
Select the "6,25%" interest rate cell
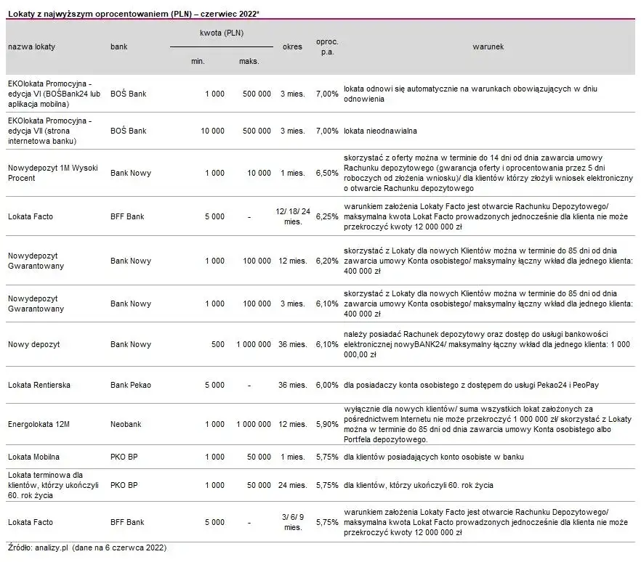[x=327, y=216]
